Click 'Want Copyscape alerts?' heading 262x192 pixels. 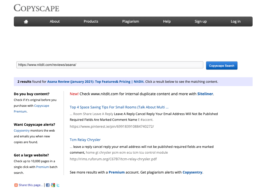(x=35, y=125)
